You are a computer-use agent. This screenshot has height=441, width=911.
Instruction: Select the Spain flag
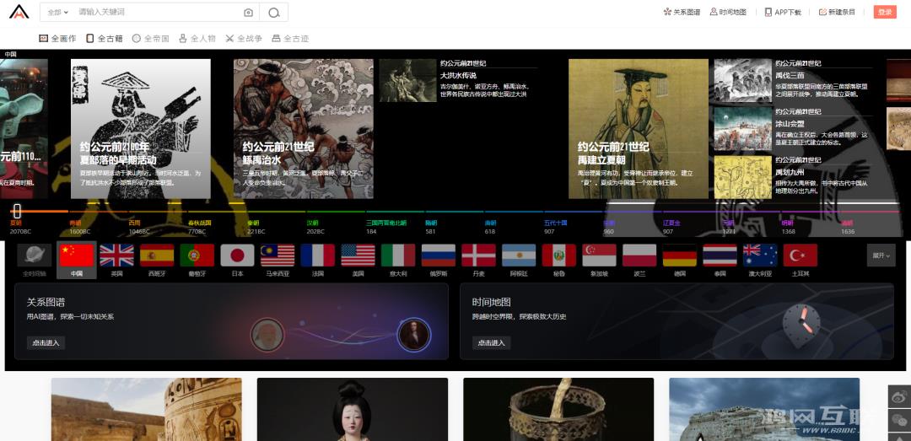tap(157, 255)
